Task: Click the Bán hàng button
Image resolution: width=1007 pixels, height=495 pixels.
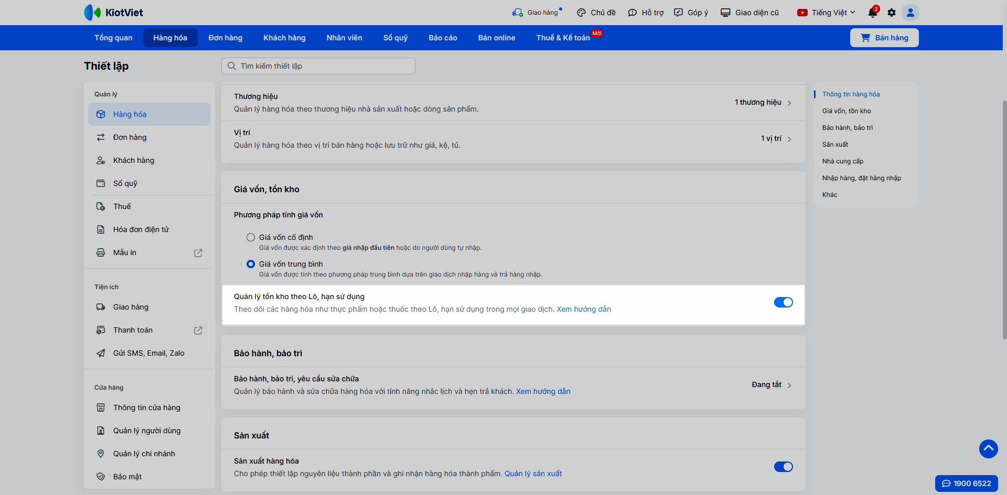Action: click(884, 38)
